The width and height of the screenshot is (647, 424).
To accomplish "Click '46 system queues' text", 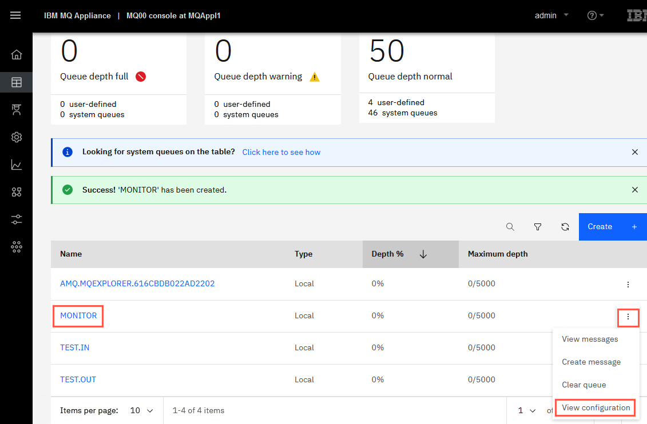I will point(403,113).
